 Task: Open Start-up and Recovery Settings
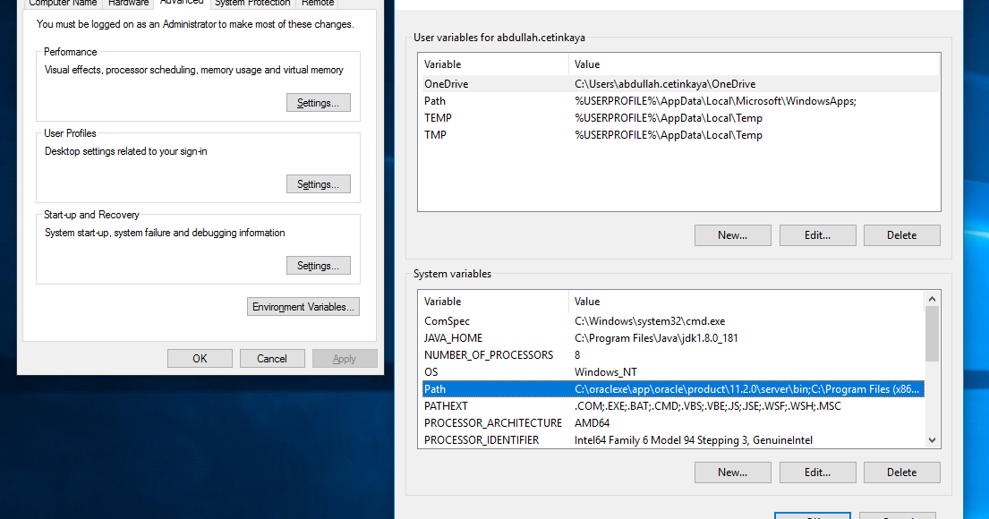pyautogui.click(x=318, y=265)
